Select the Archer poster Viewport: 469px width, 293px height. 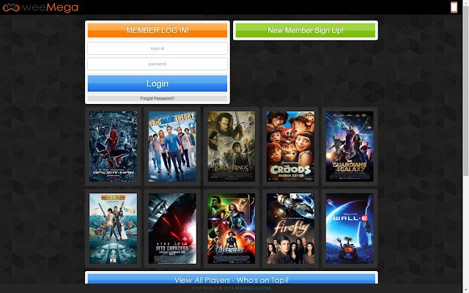point(114,229)
